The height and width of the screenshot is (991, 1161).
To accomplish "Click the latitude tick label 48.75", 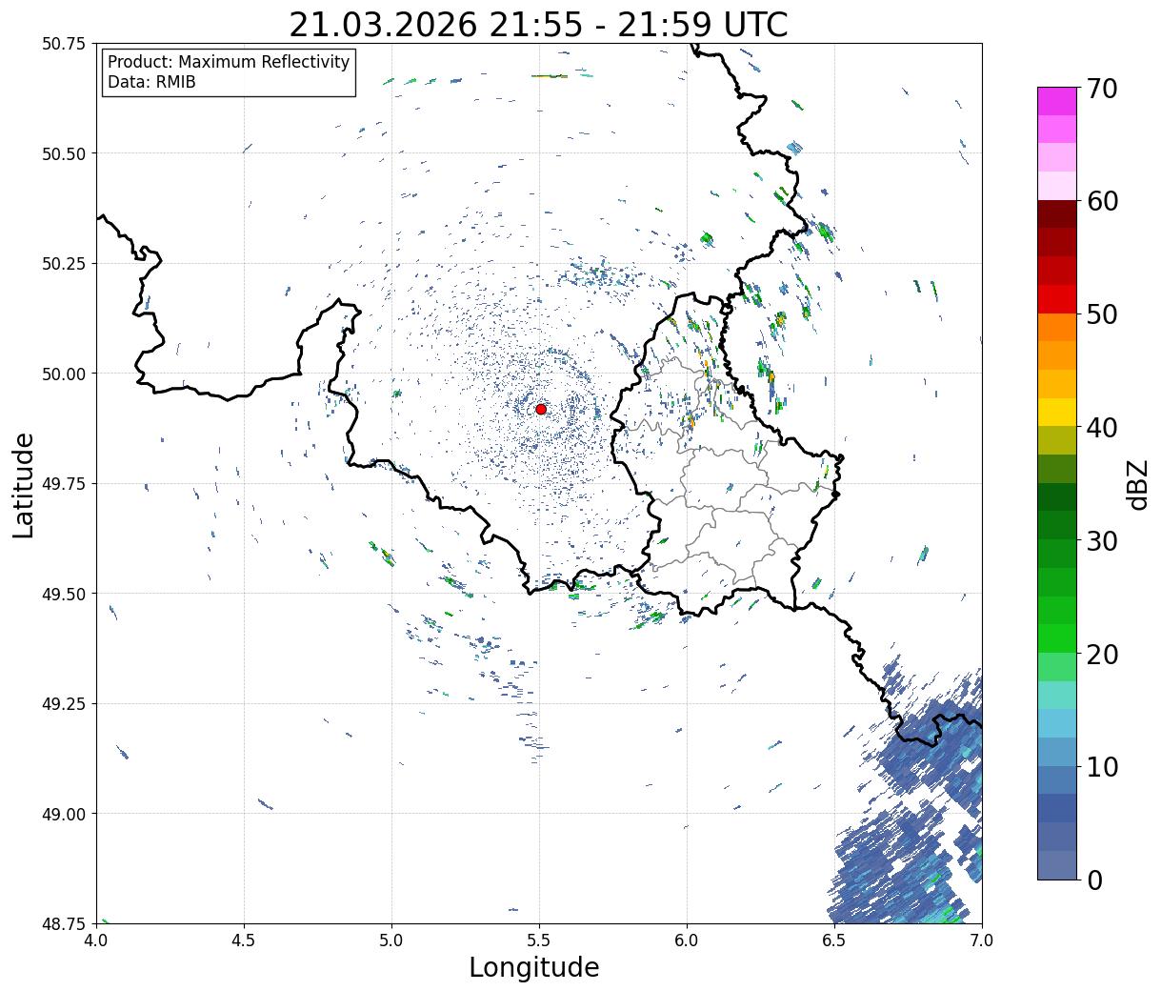I will point(64,923).
